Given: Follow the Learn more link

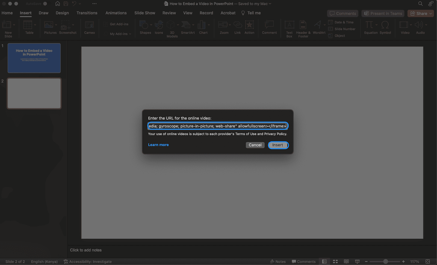Looking at the screenshot, I should 158,145.
